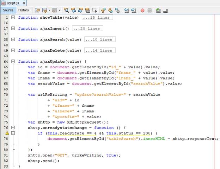Select the script.js file tab
Viewport: 220px width, 169px height.
pos(13,3)
